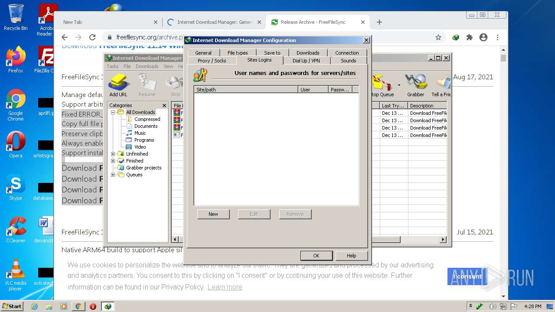Click Windows Explorer folder in taskbar
The height and width of the screenshot is (312, 555).
point(49,306)
